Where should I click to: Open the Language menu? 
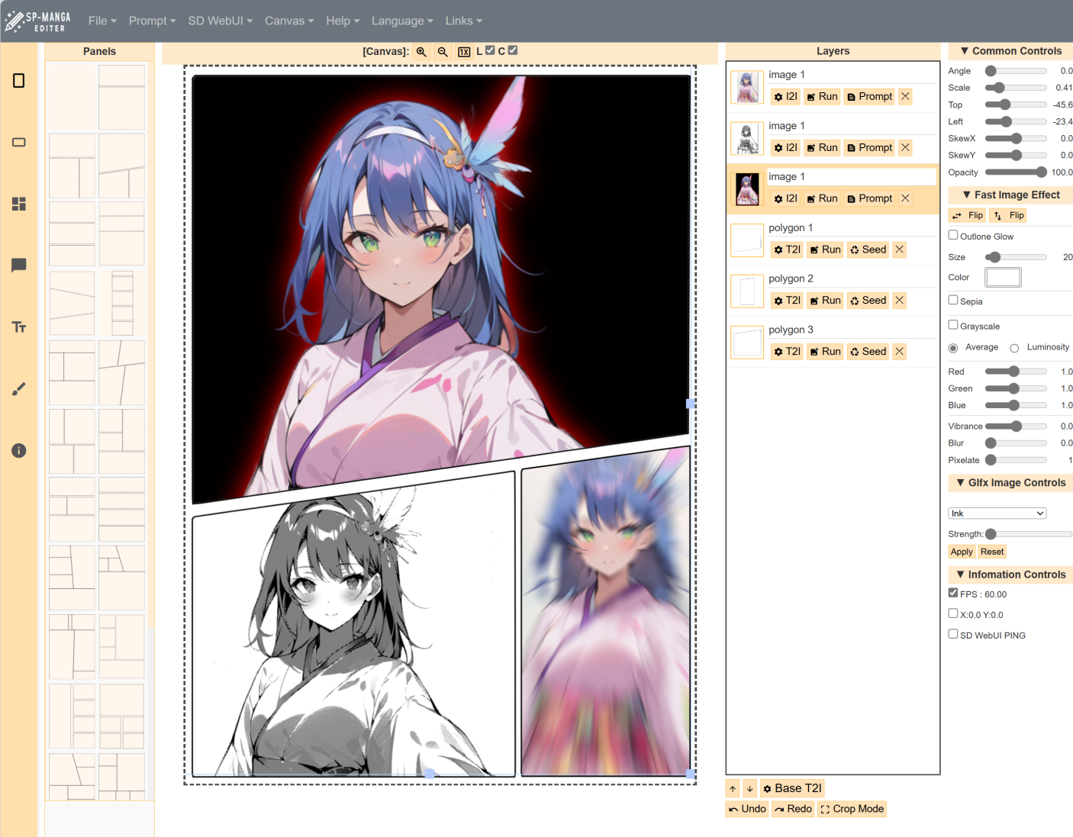[x=402, y=21]
